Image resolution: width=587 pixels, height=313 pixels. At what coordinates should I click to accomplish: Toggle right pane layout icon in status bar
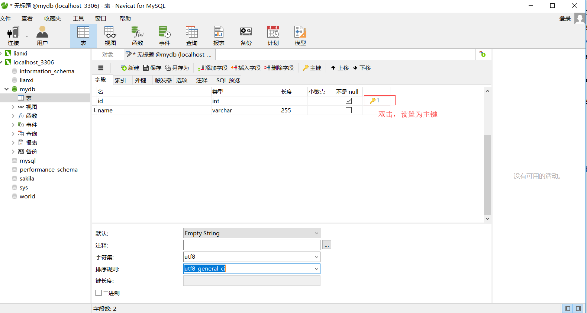(x=578, y=309)
